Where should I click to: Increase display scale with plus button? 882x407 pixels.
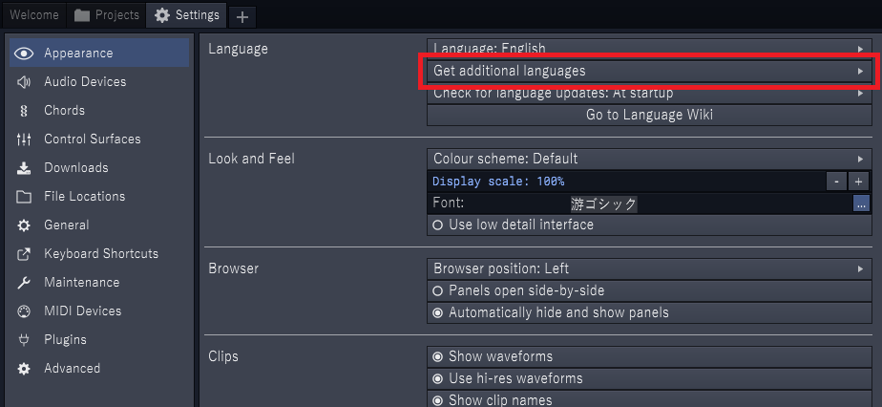859,181
